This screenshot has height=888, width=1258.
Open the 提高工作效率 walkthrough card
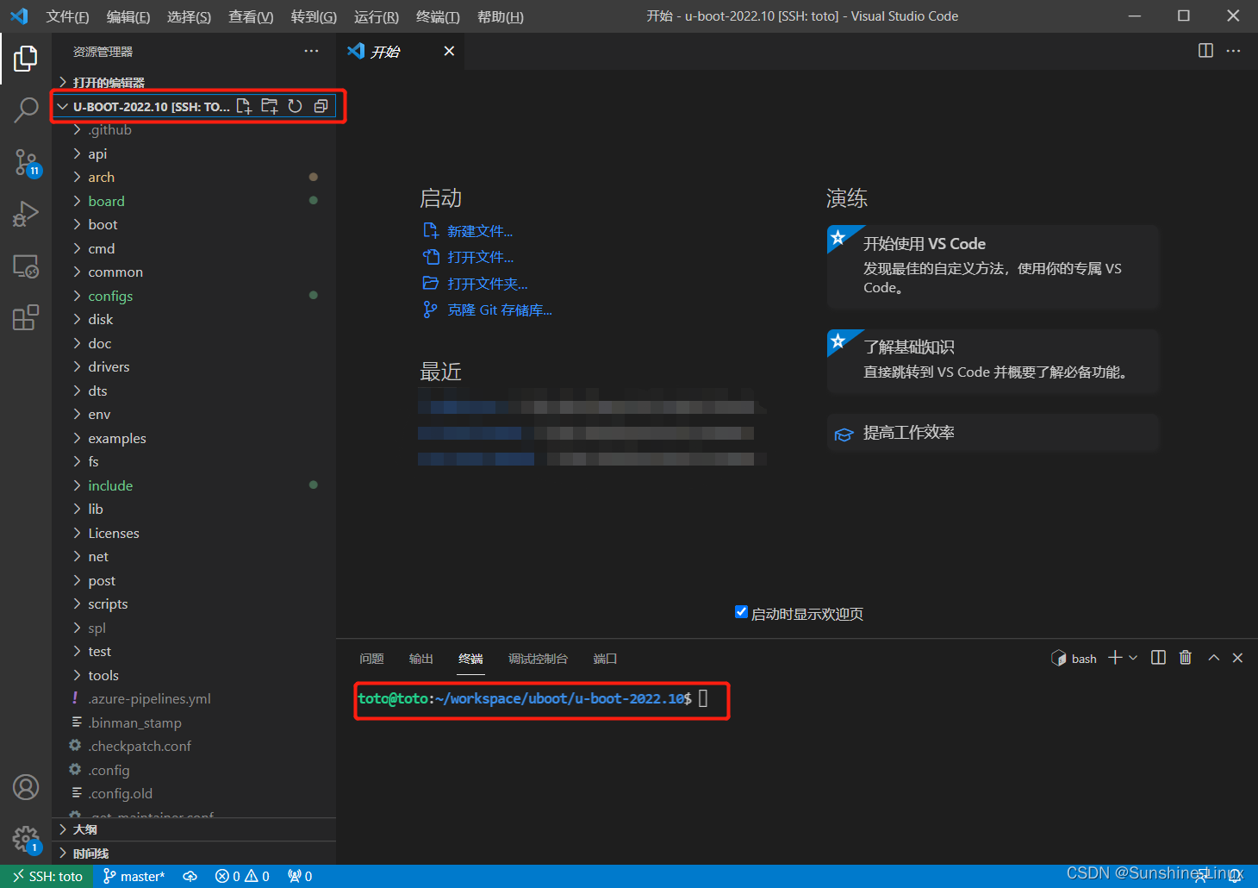(993, 433)
